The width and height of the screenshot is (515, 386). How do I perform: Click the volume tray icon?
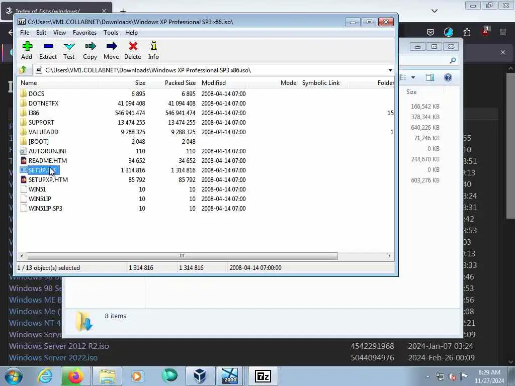pyautogui.click(x=452, y=377)
